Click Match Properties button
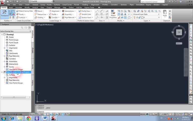Viewport: 193px width, 121px height. pyautogui.click(x=113, y=14)
